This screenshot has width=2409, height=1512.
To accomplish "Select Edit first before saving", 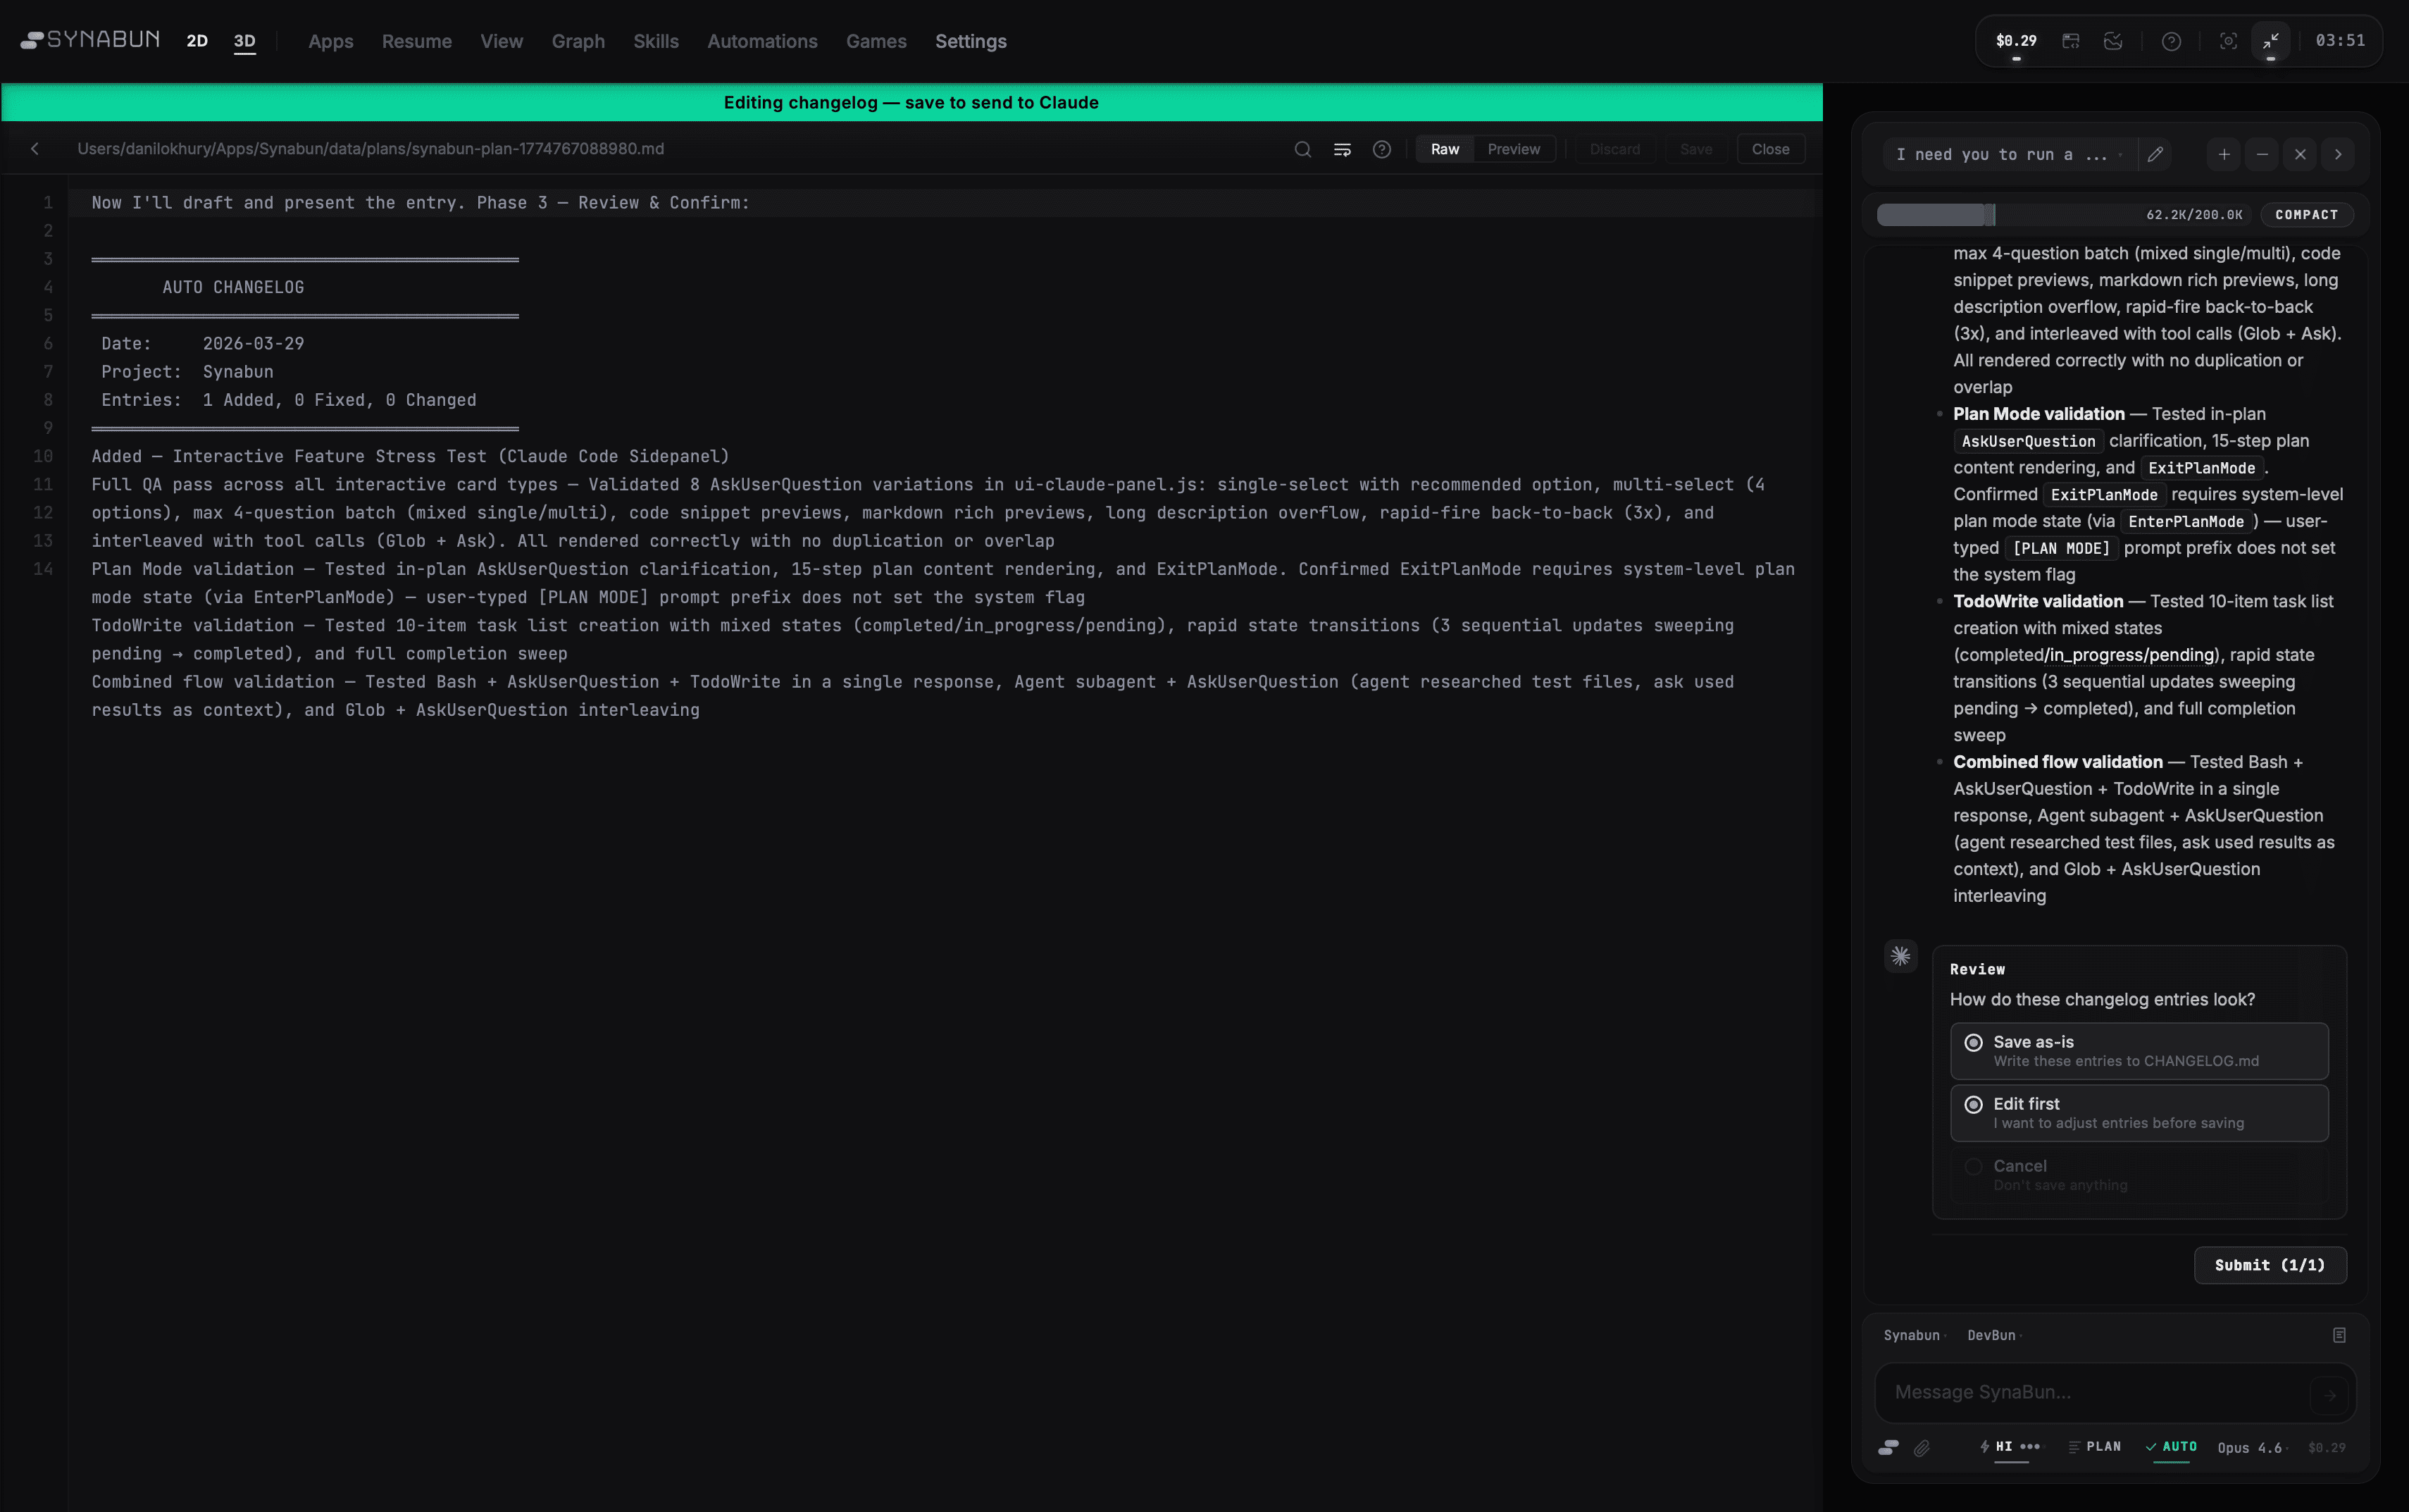I will pyautogui.click(x=2138, y=1112).
